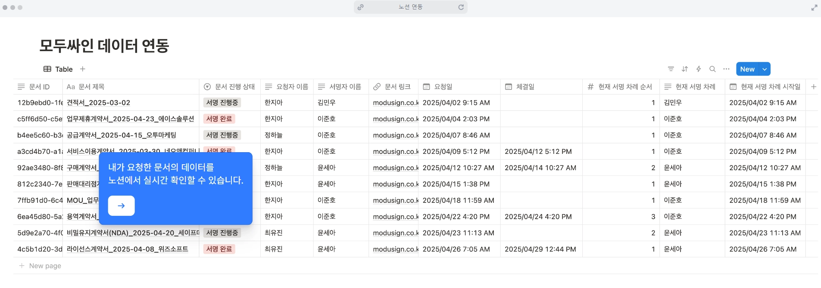
Task: Open the 현재 서명 차례 순서 column header
Action: tap(621, 87)
